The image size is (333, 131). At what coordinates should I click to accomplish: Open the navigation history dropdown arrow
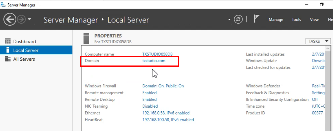point(29,19)
